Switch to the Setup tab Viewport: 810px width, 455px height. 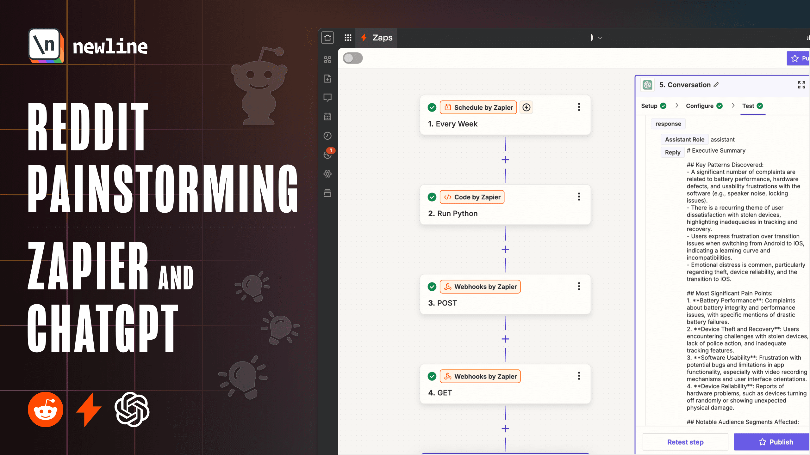tap(654, 106)
